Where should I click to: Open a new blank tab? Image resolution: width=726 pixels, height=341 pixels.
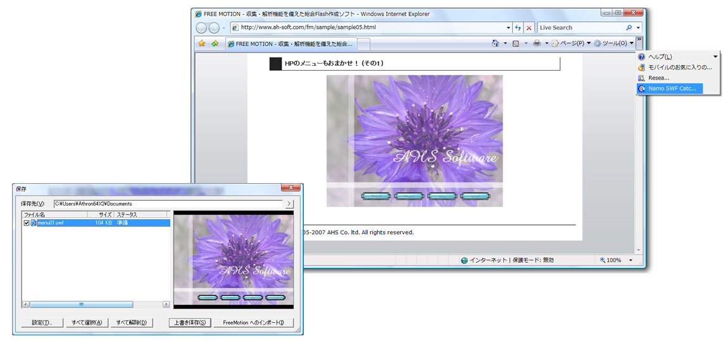pos(364,44)
